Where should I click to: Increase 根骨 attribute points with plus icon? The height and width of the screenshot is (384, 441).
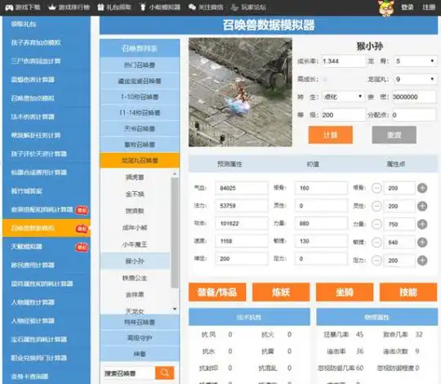422,188
